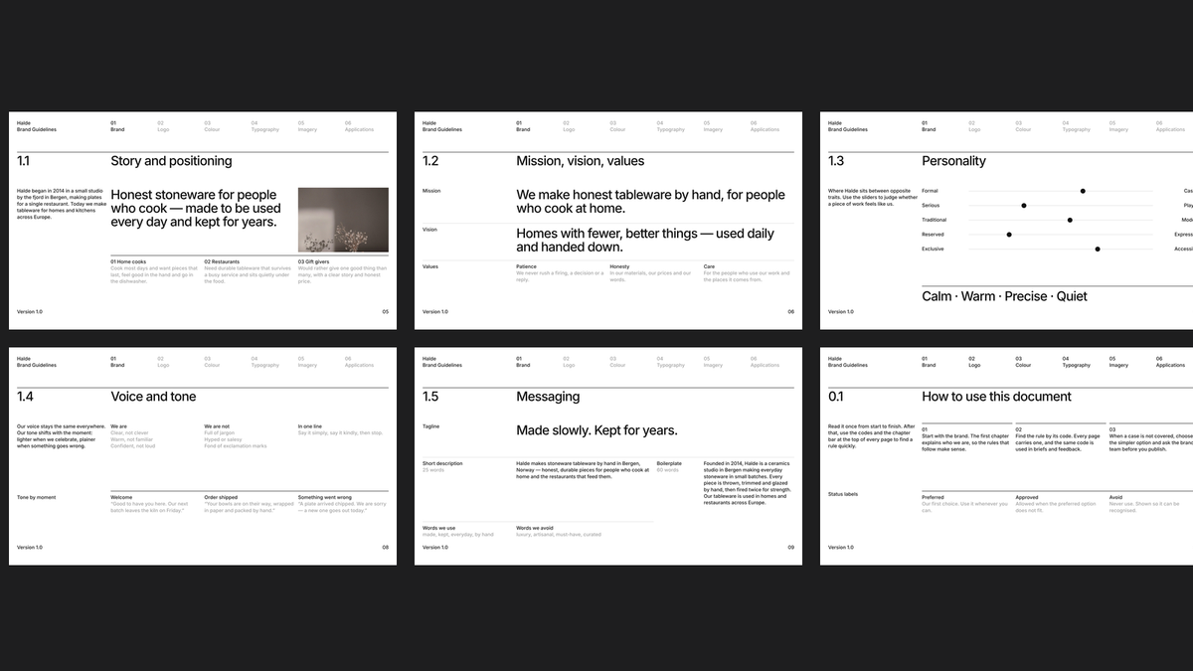Select the 'Honesty' value heading
Viewport: 1193px width, 671px height.
pos(619,266)
